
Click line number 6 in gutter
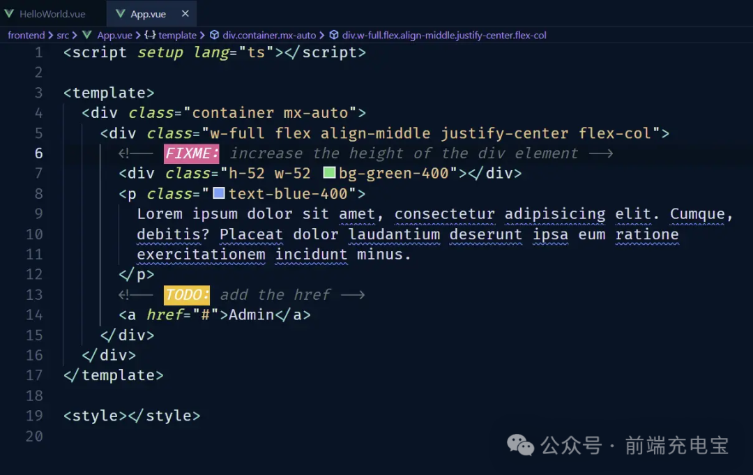tap(38, 153)
